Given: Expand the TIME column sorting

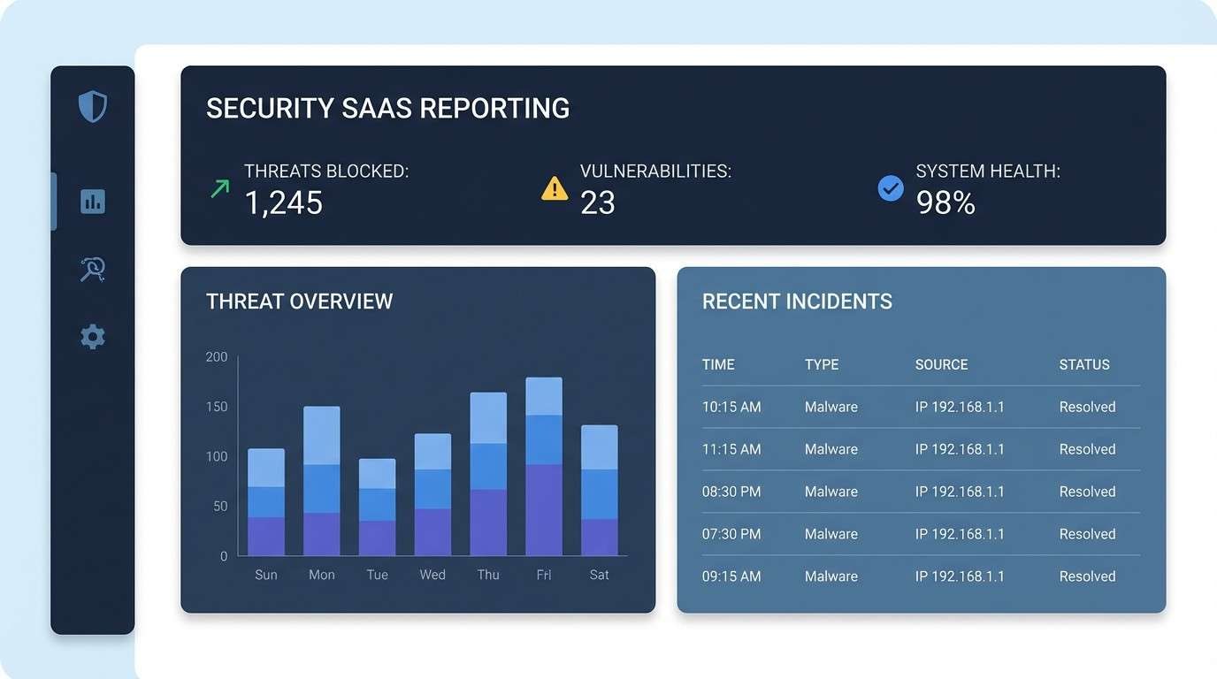Looking at the screenshot, I should (717, 364).
